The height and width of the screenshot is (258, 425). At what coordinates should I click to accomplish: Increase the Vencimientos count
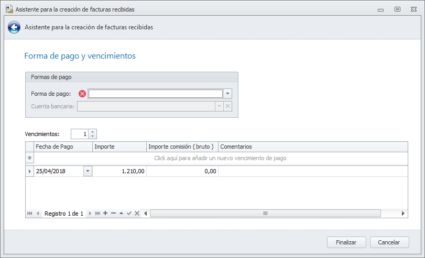pos(93,132)
